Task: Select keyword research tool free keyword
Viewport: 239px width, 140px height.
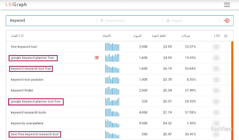Action: point(31,69)
